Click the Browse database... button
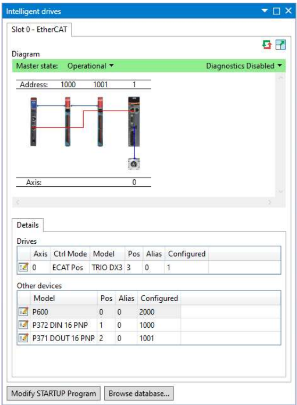 (139, 393)
